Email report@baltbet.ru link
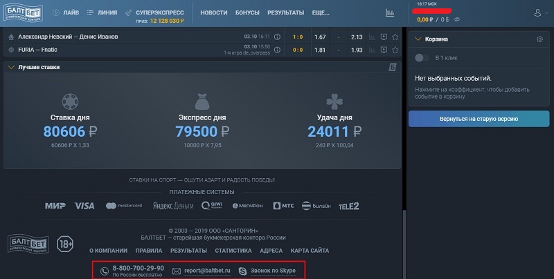Image resolution: width=554 pixels, height=279 pixels. point(206,271)
